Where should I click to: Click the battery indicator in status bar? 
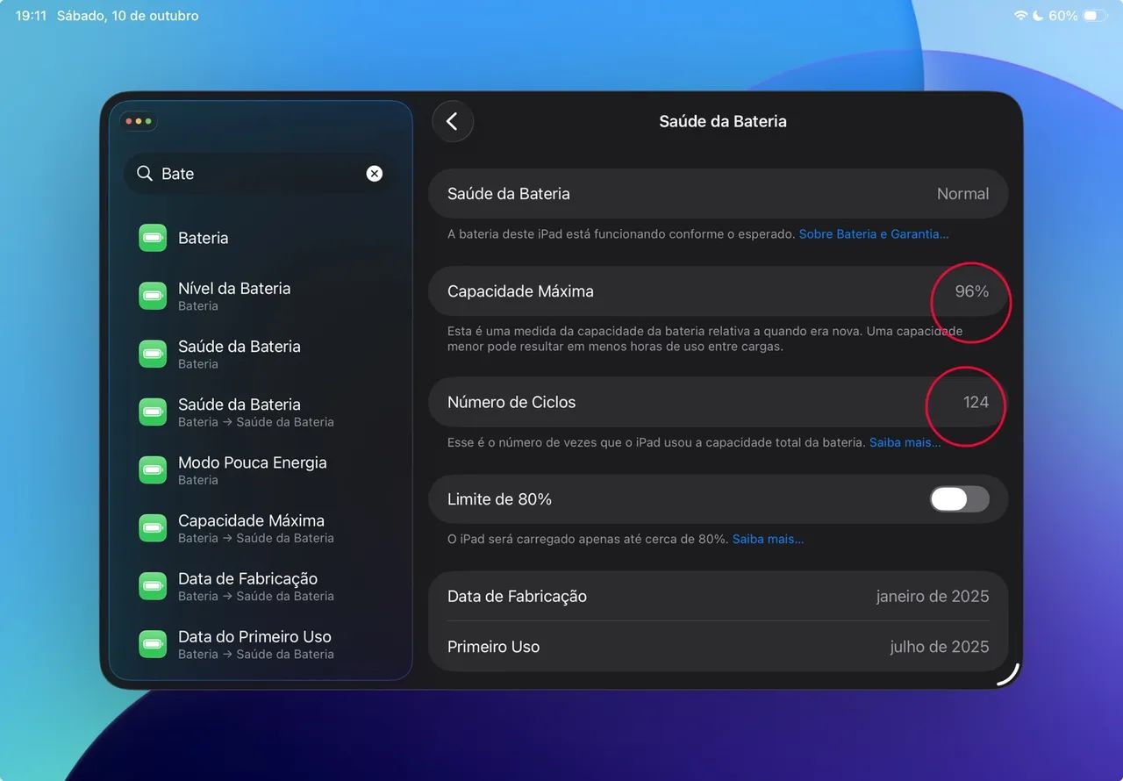1095,16
